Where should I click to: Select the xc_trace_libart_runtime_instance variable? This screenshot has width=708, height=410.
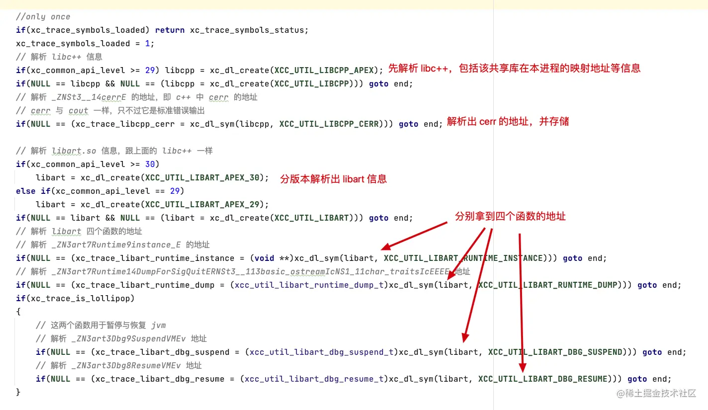(x=155, y=258)
